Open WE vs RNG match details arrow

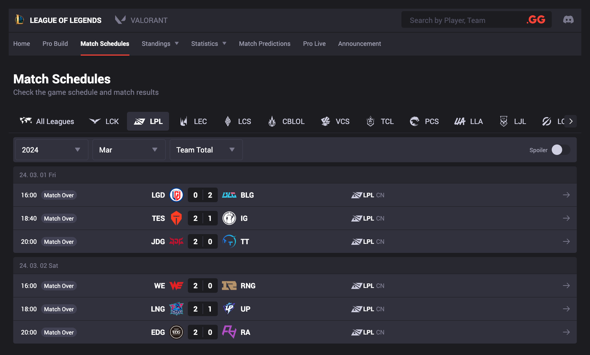[x=566, y=286]
